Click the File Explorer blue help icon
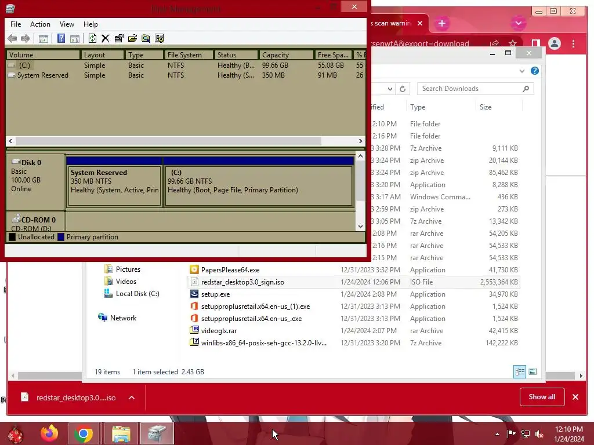 coord(535,71)
